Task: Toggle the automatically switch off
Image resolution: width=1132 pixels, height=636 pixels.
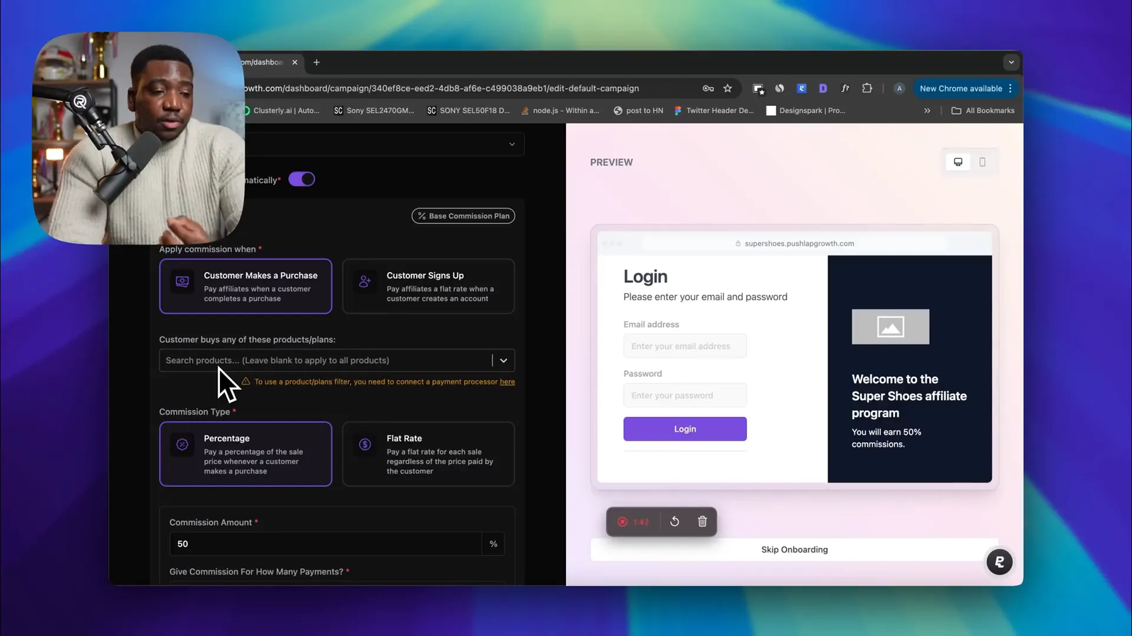Action: [x=301, y=179]
